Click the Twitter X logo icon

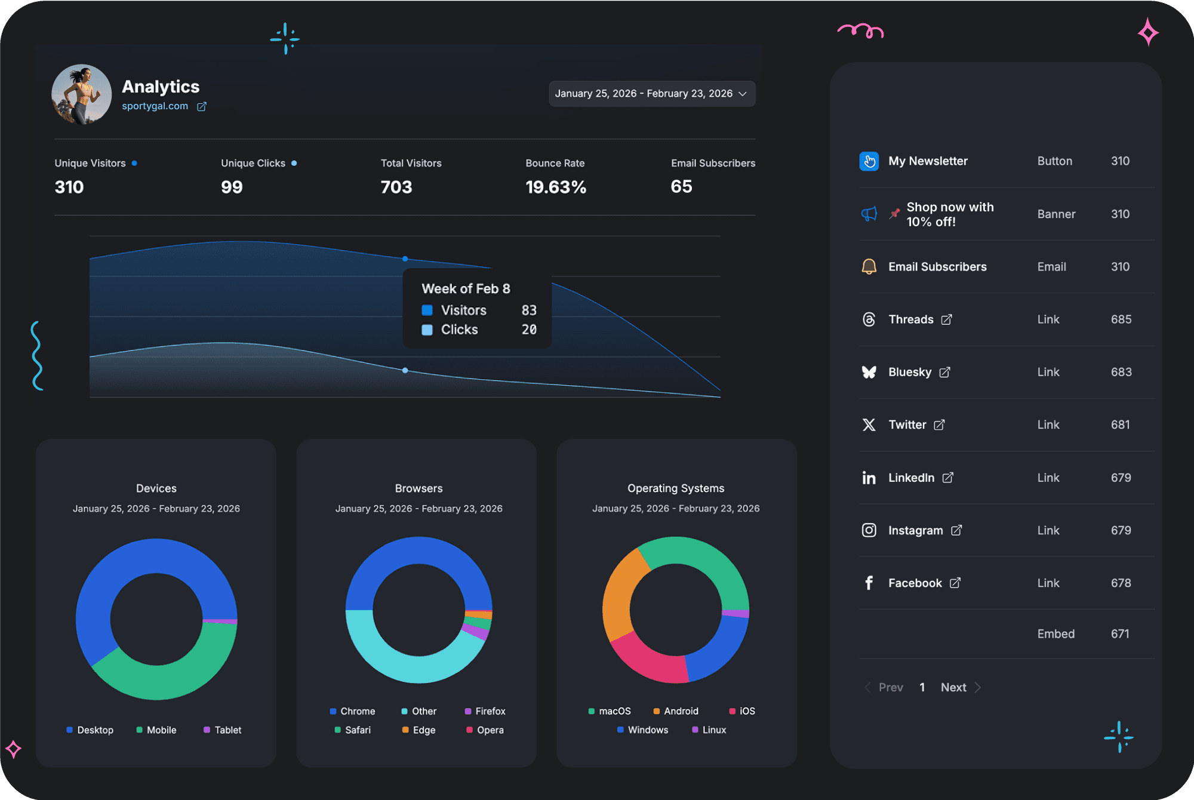pos(869,424)
